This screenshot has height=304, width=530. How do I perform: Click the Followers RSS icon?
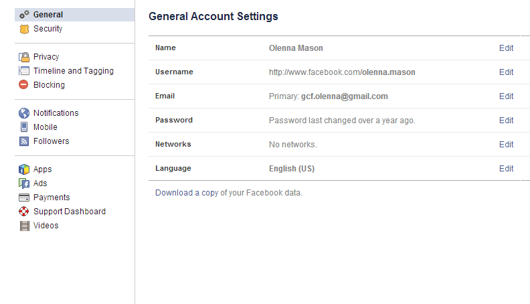coord(24,141)
